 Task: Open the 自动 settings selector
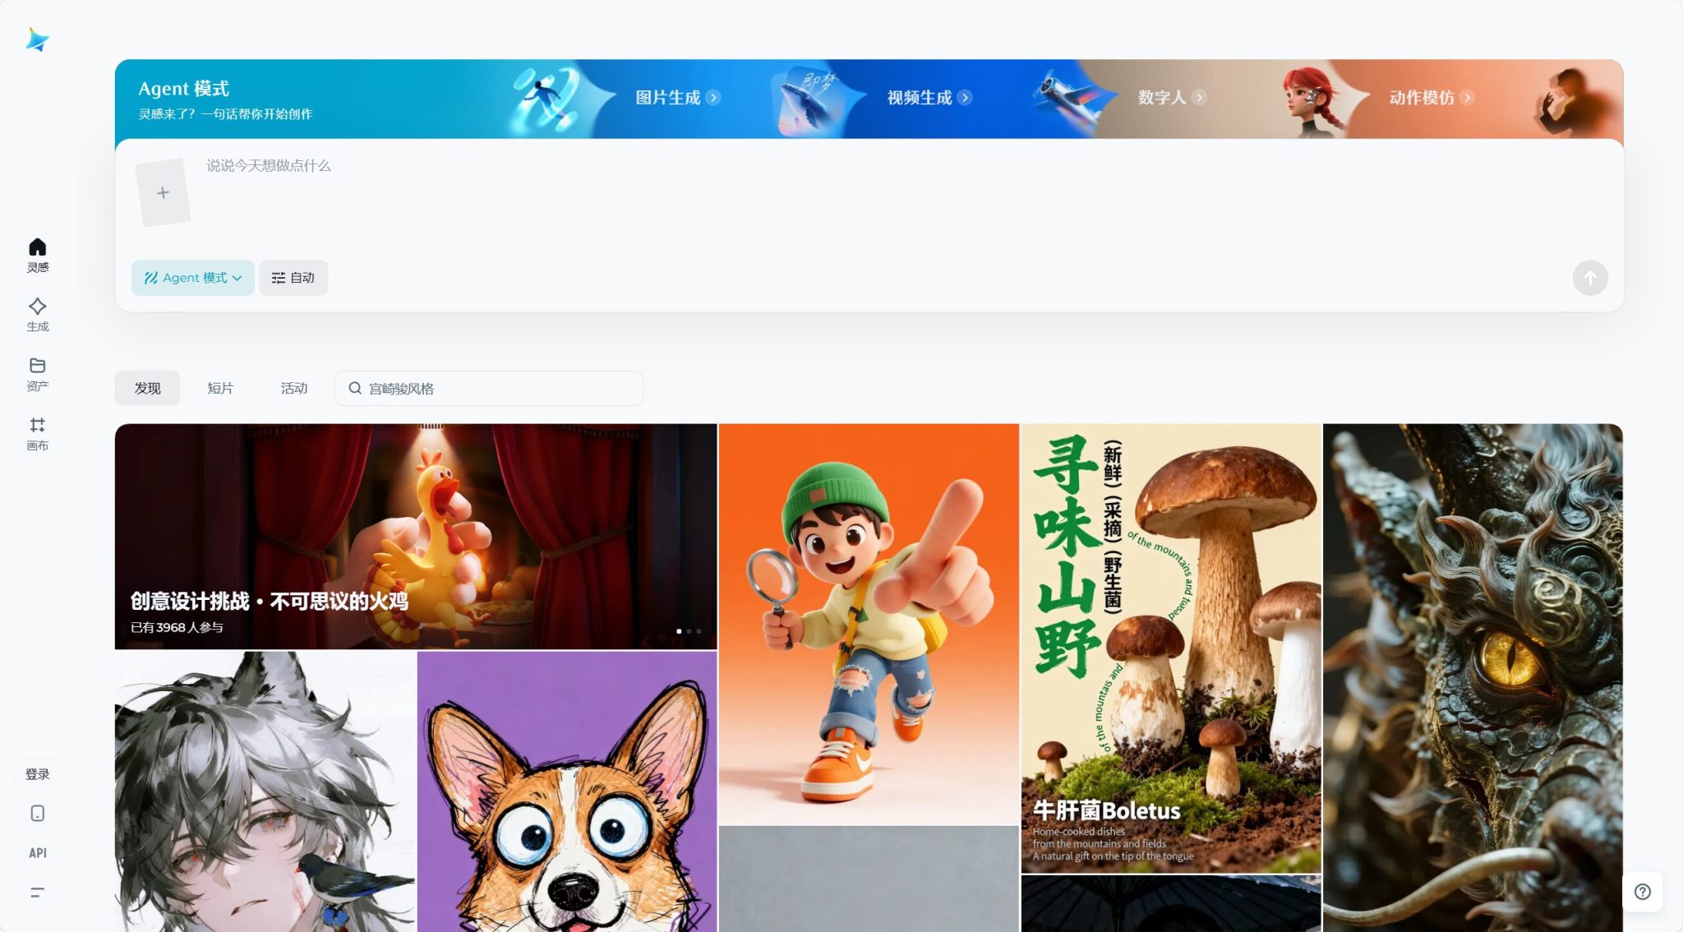(x=293, y=278)
